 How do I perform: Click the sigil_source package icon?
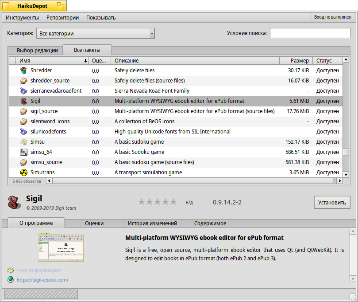23,111
